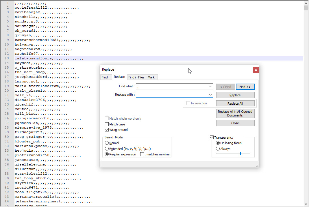Enable the Match case checkbox

click(107, 124)
